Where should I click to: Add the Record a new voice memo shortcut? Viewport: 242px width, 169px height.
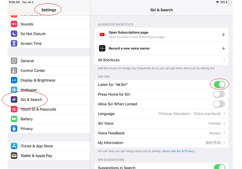223,48
